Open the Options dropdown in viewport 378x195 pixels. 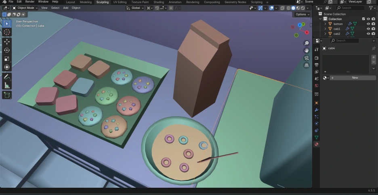(302, 14)
